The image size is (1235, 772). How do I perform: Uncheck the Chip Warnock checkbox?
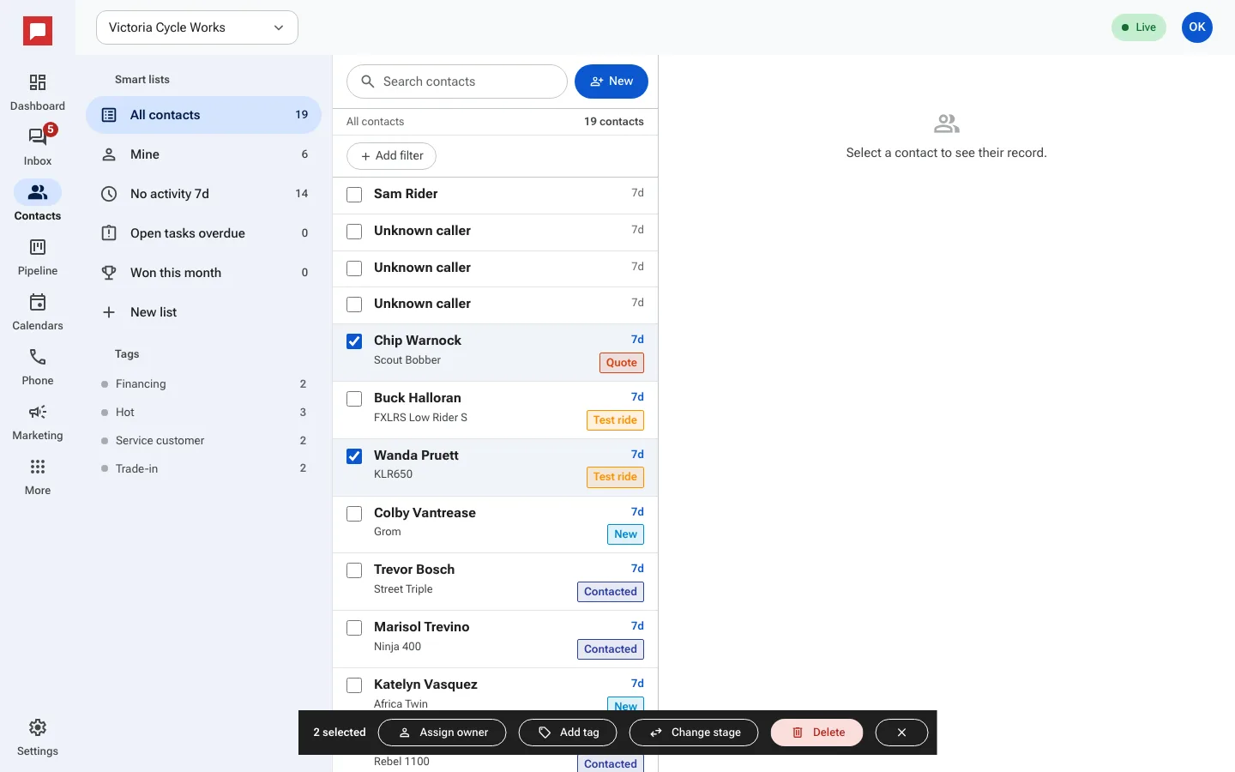(354, 341)
